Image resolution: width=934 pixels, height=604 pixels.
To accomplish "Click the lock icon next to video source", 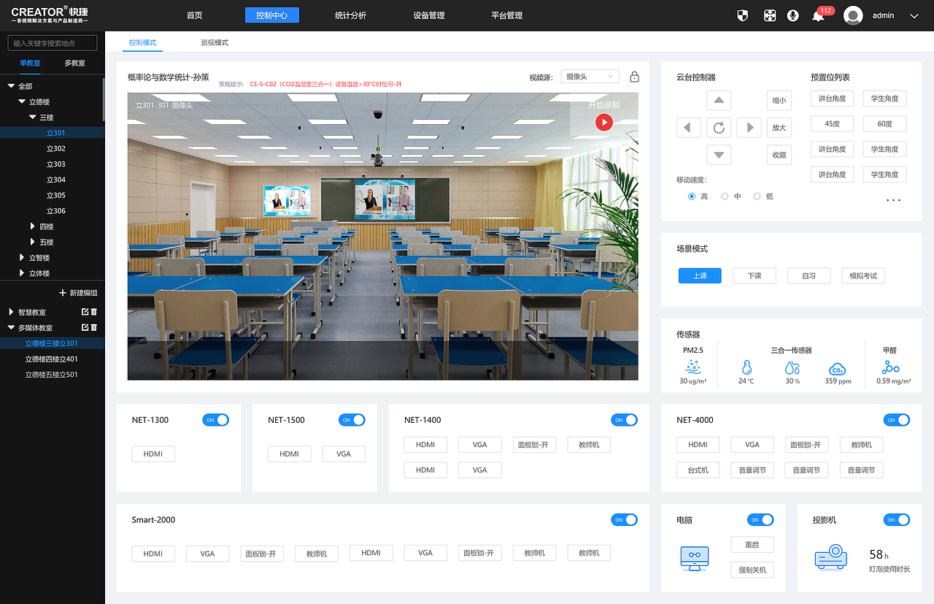I will tap(635, 77).
